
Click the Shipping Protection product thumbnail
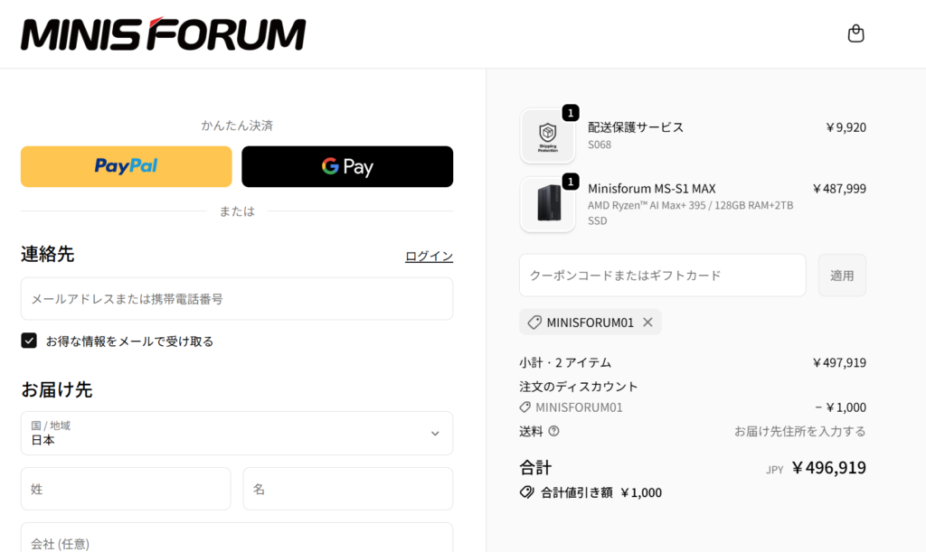click(x=547, y=136)
